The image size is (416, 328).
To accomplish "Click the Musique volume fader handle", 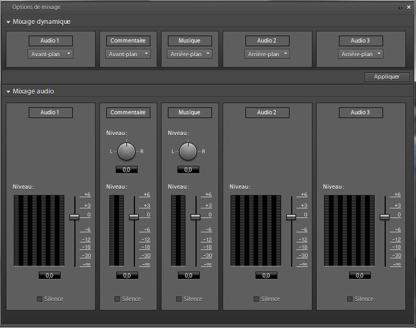I will pos(196,217).
